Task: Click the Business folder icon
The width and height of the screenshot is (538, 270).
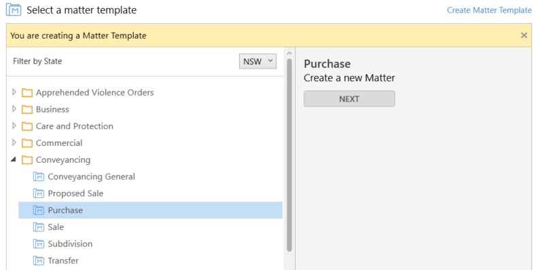Action: point(27,109)
